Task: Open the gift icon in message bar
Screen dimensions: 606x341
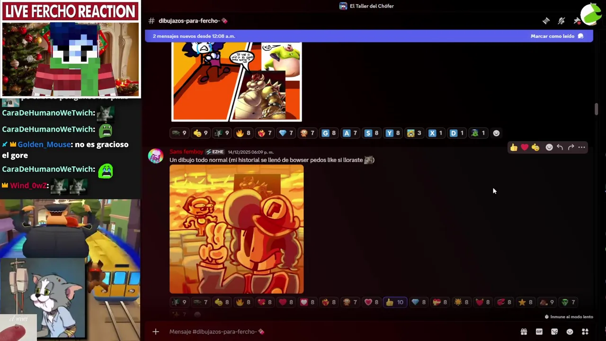Action: (524, 332)
